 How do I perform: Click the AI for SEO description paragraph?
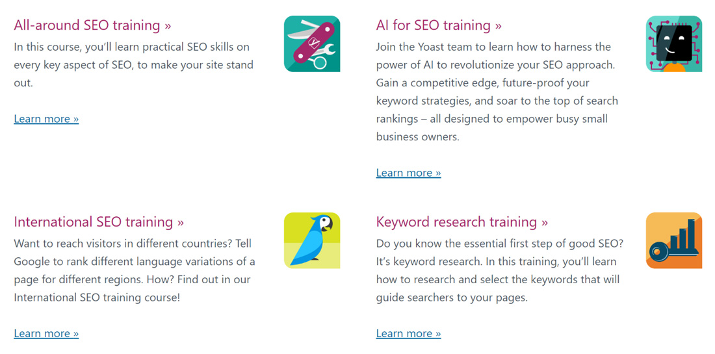497,92
